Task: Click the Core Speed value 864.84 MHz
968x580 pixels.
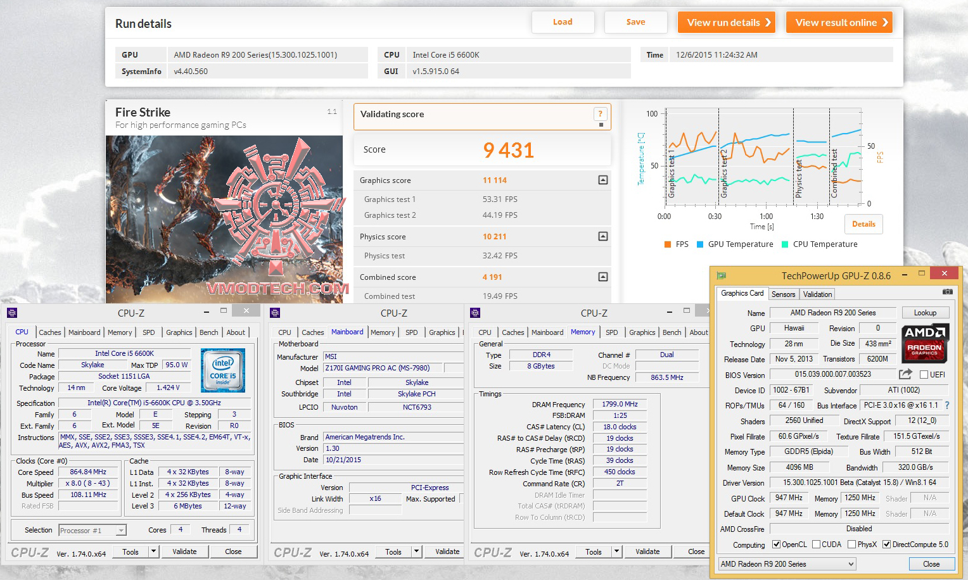Action: (88, 472)
